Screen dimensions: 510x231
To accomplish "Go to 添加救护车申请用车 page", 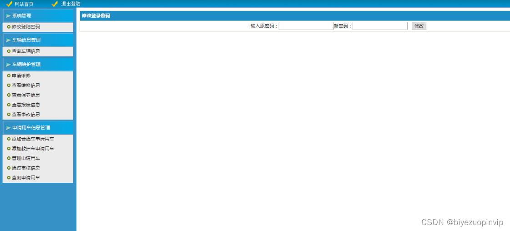I will [33, 149].
